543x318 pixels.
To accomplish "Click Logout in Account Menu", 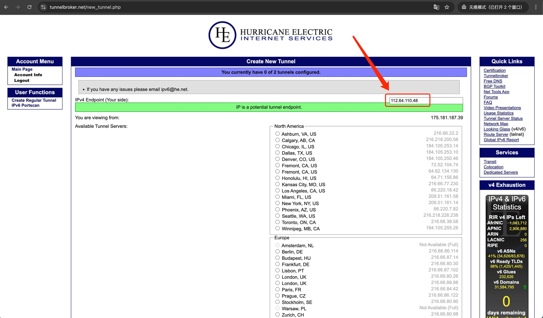I will [x=22, y=81].
